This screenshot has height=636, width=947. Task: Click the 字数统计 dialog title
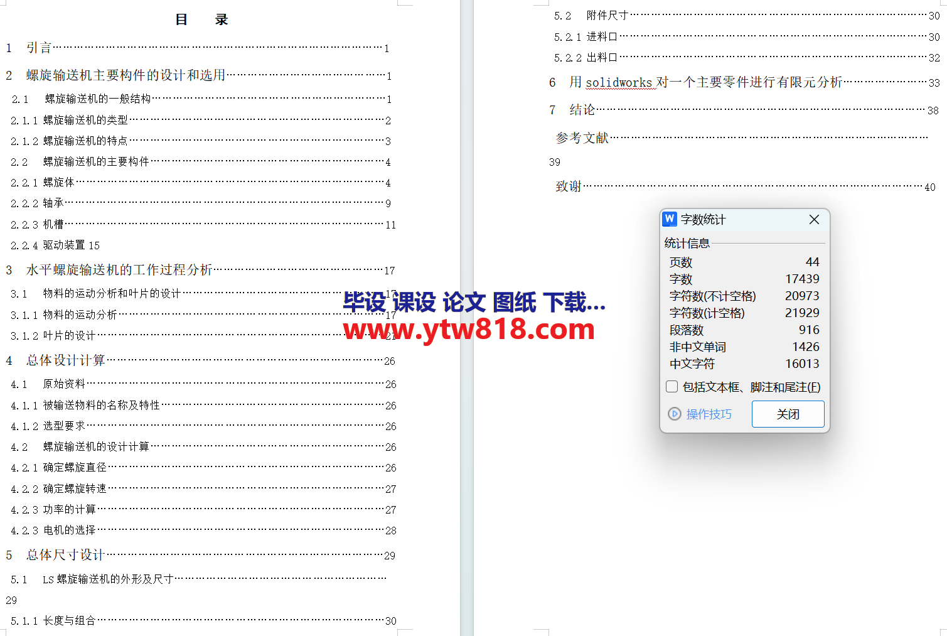703,219
